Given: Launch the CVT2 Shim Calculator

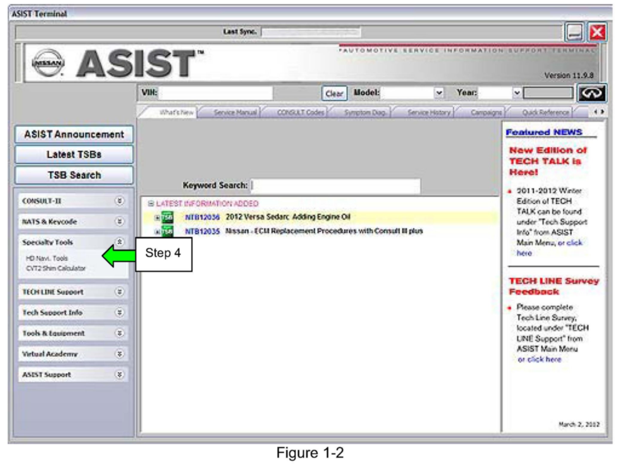Looking at the screenshot, I should click(x=56, y=268).
